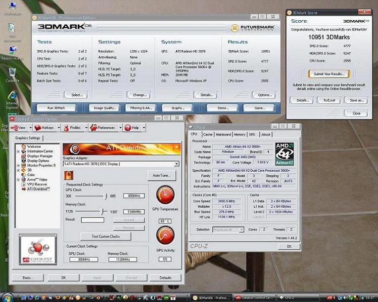Switch to the CPU tab in CPU-Z
This screenshot has width=378, height=302.
[194, 134]
